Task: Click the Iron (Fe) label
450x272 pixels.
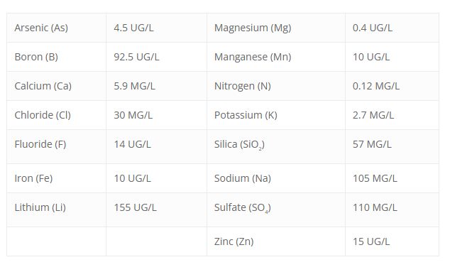Action: pyautogui.click(x=33, y=178)
